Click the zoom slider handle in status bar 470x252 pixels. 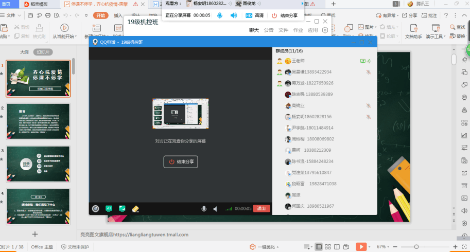click(x=416, y=247)
